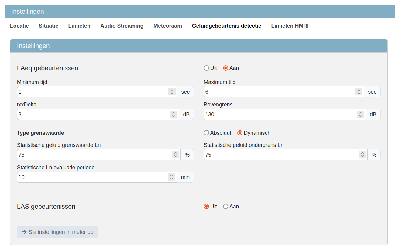This screenshot has height=250, width=395.
Task: Enable LAS gebeurtenissen with Aan
Action: [x=225, y=207]
